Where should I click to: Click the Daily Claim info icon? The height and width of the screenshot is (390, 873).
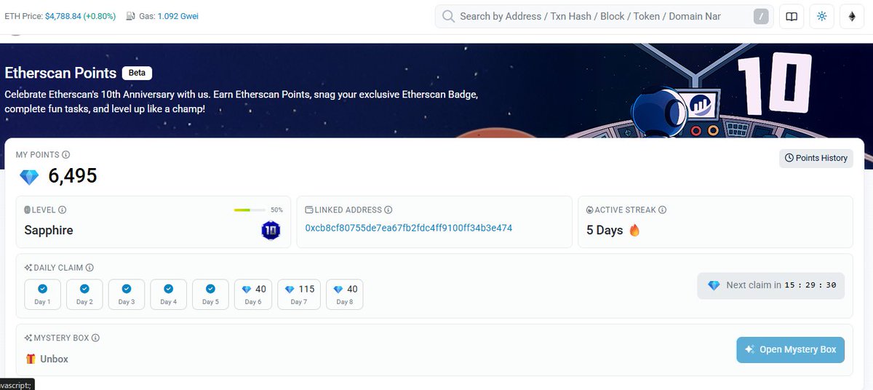(x=89, y=268)
